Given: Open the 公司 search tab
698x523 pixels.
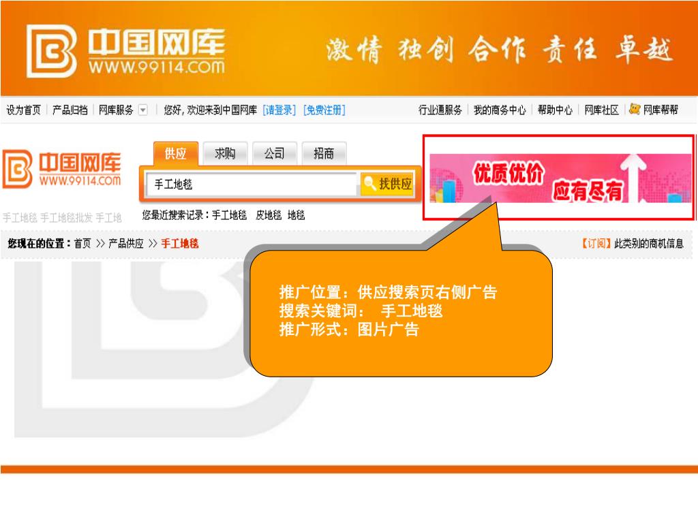Looking at the screenshot, I should pyautogui.click(x=274, y=153).
